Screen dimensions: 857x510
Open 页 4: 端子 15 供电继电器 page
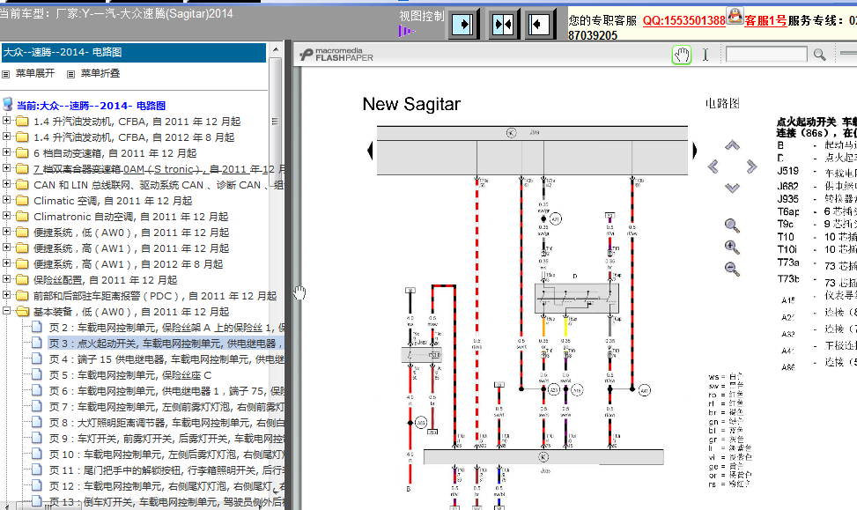[166, 359]
